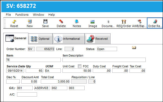Click the G/L: label
This screenshot has width=163, height=102.
(12, 88)
